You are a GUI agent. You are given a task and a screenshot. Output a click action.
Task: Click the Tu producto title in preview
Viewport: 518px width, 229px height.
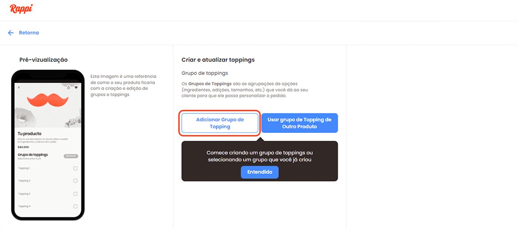(x=29, y=133)
